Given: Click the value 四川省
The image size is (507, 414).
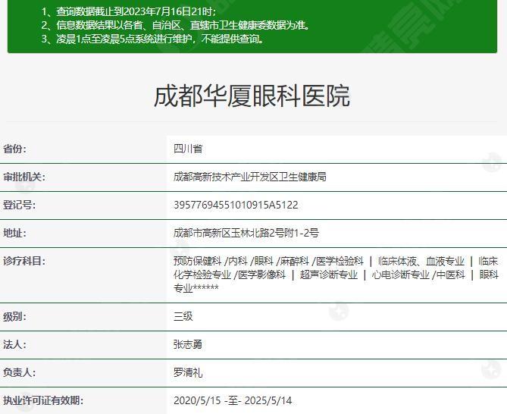Looking at the screenshot, I should coord(188,149).
